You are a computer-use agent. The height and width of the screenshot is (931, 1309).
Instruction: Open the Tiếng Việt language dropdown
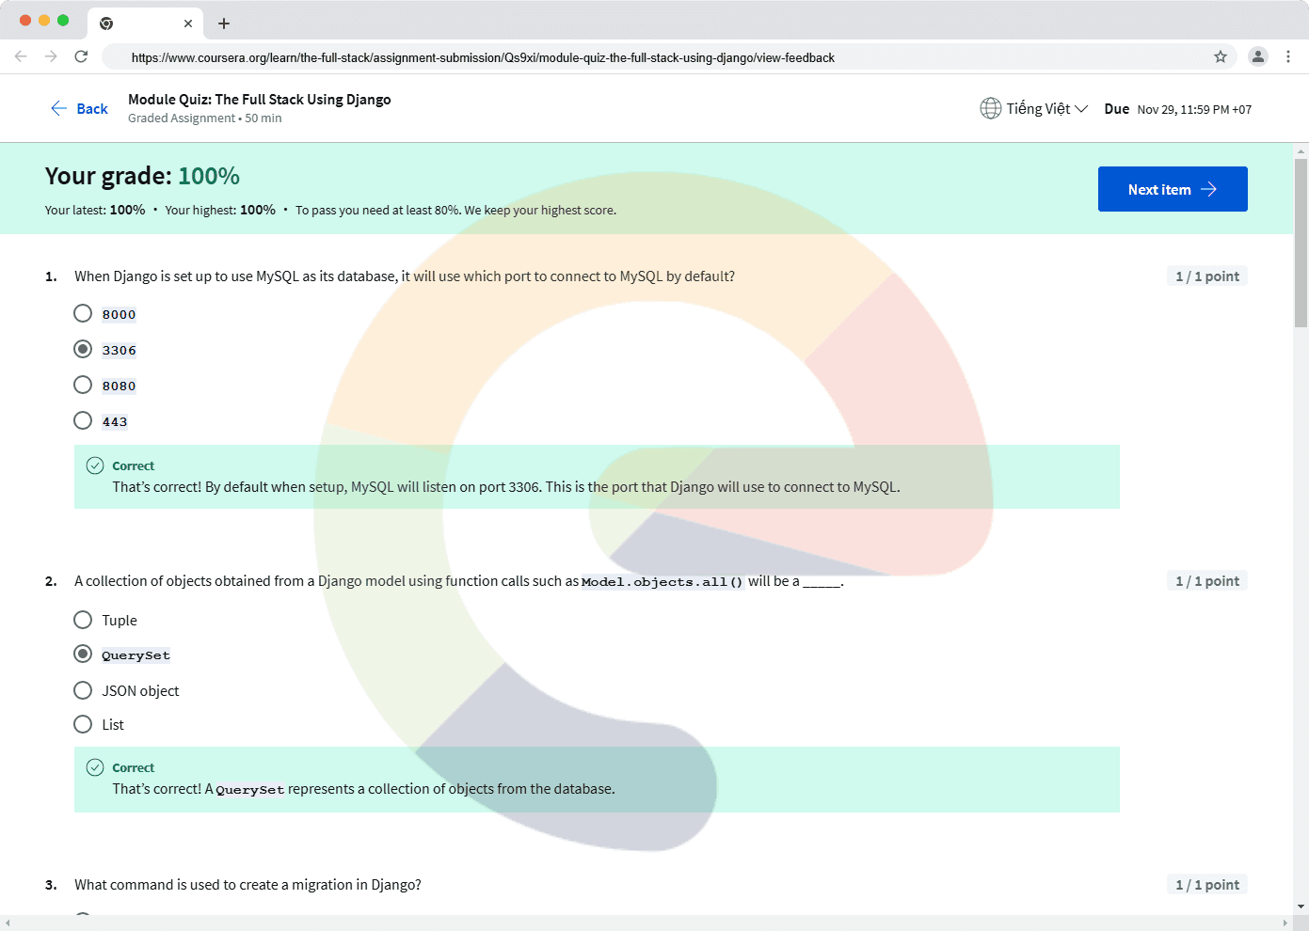click(1034, 108)
